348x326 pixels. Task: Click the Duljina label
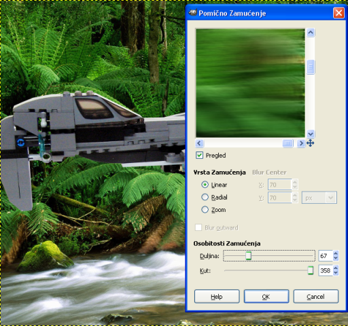coord(209,256)
